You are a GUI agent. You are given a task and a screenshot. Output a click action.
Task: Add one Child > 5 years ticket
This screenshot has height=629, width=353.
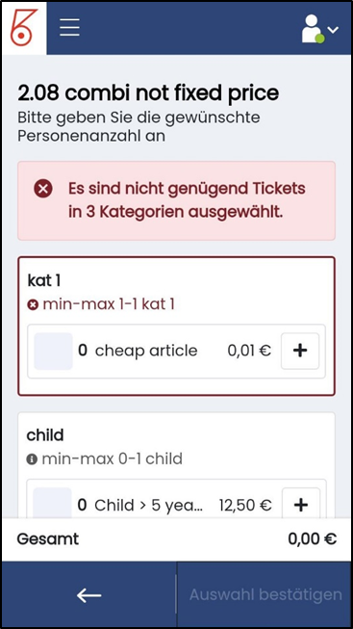pos(301,505)
